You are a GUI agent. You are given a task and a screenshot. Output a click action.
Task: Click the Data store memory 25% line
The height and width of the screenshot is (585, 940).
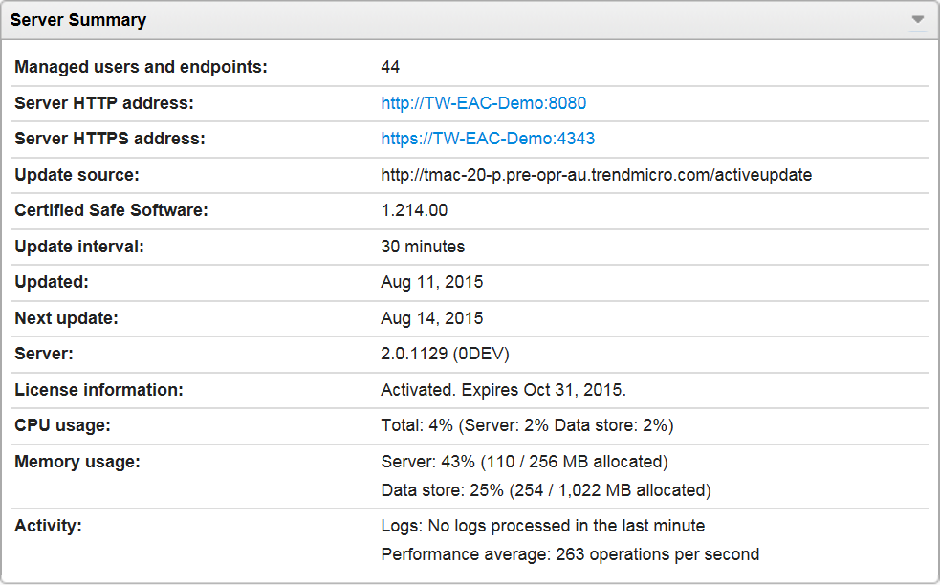(546, 490)
